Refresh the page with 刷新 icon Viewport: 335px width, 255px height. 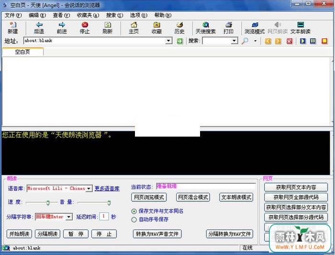(x=108, y=28)
